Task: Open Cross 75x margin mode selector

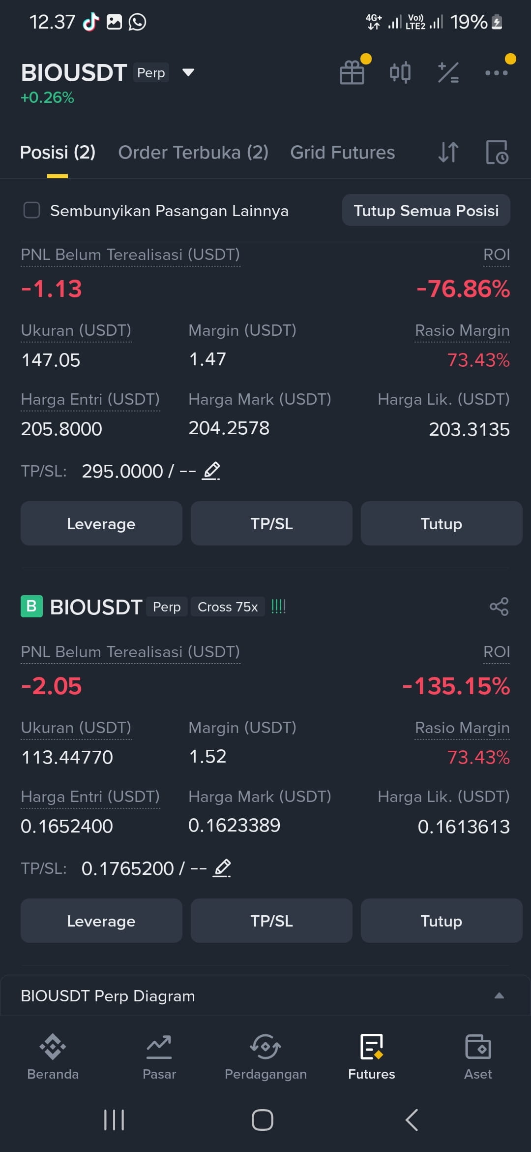Action: click(228, 607)
